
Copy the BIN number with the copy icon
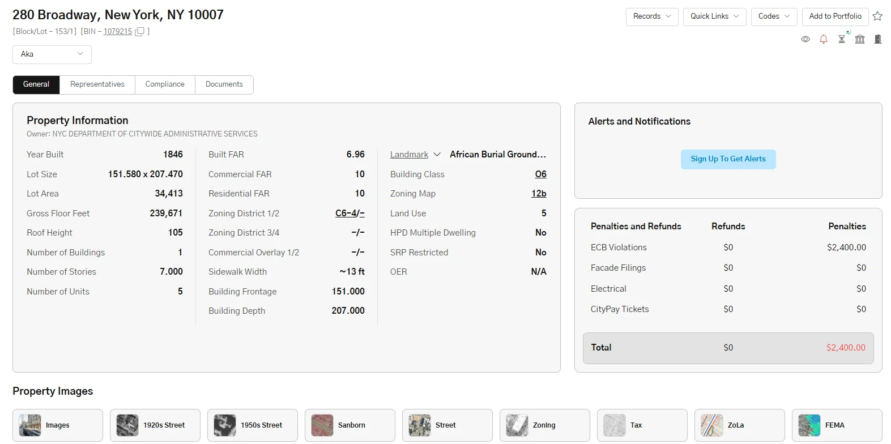[x=139, y=32]
